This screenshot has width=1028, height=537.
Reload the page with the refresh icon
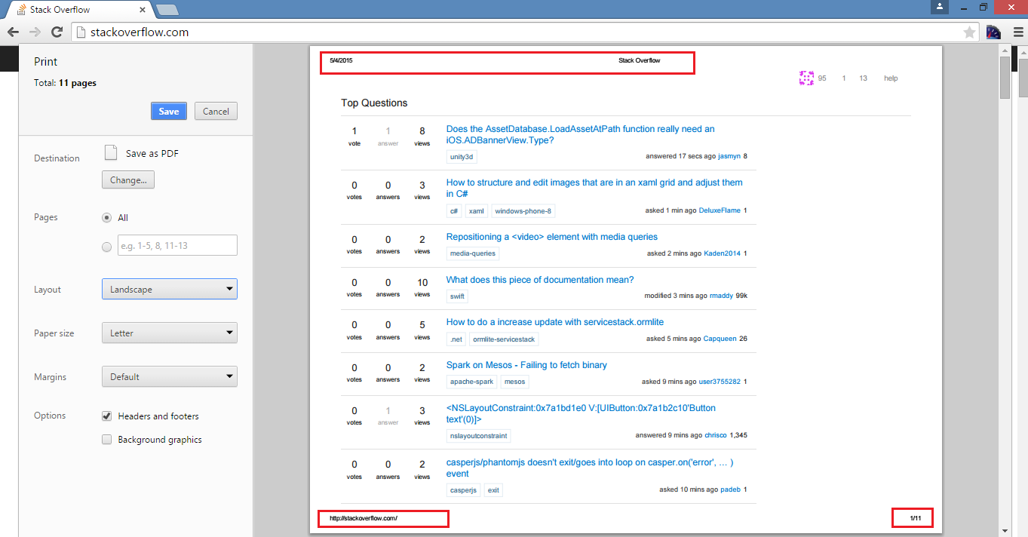57,32
